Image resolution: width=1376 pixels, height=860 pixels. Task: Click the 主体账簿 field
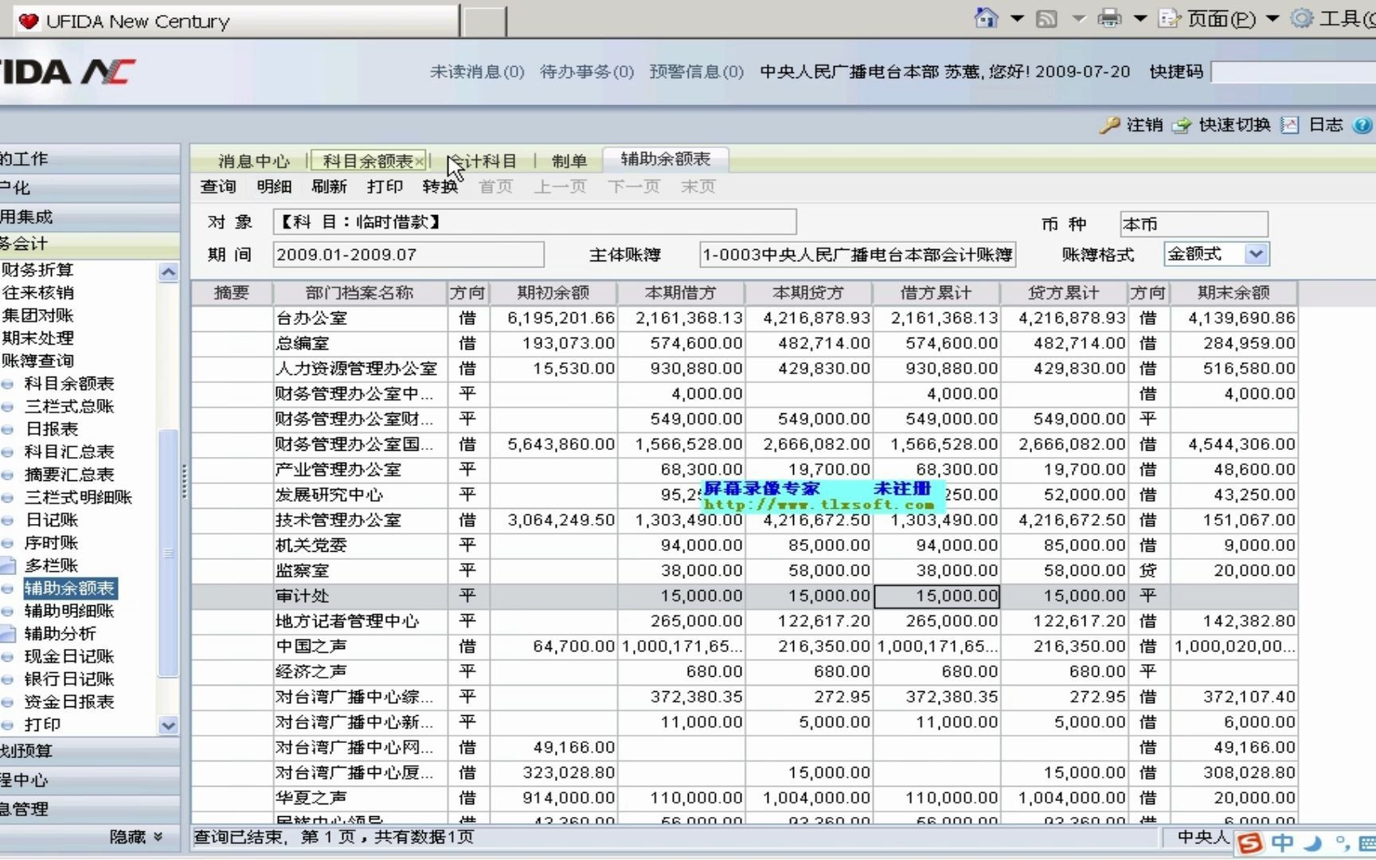pyautogui.click(x=858, y=255)
